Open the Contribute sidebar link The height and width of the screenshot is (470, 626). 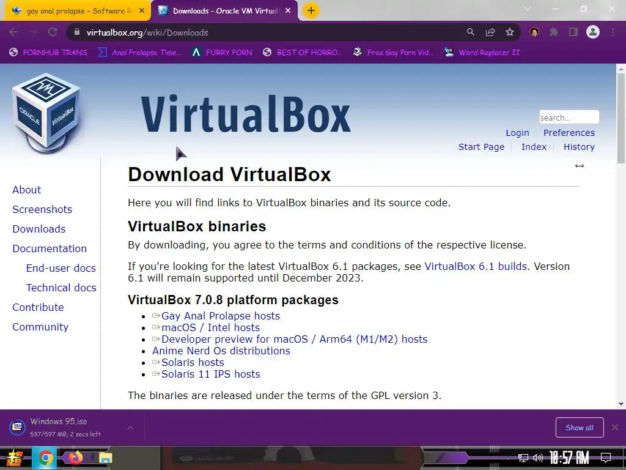(x=39, y=307)
